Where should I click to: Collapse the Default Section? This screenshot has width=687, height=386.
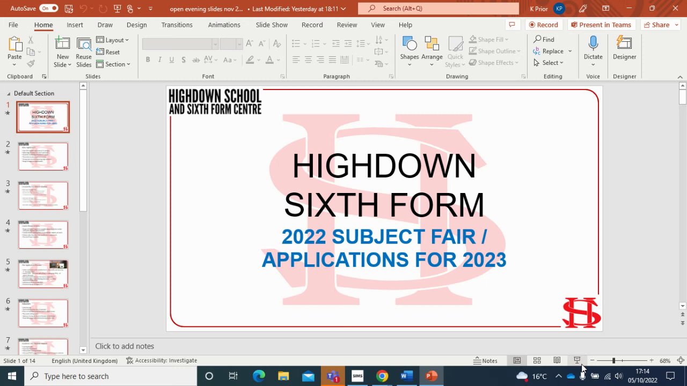click(x=9, y=93)
